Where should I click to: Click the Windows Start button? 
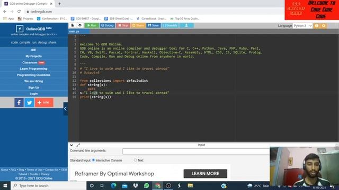point(5,186)
